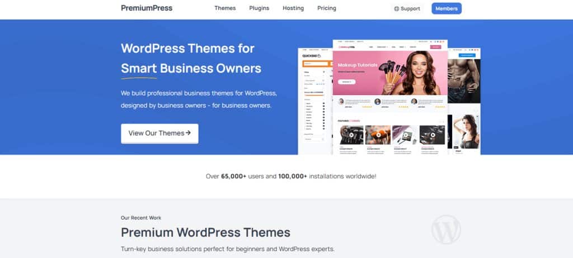
Task: Open the Pricing menu item
Action: click(x=327, y=8)
